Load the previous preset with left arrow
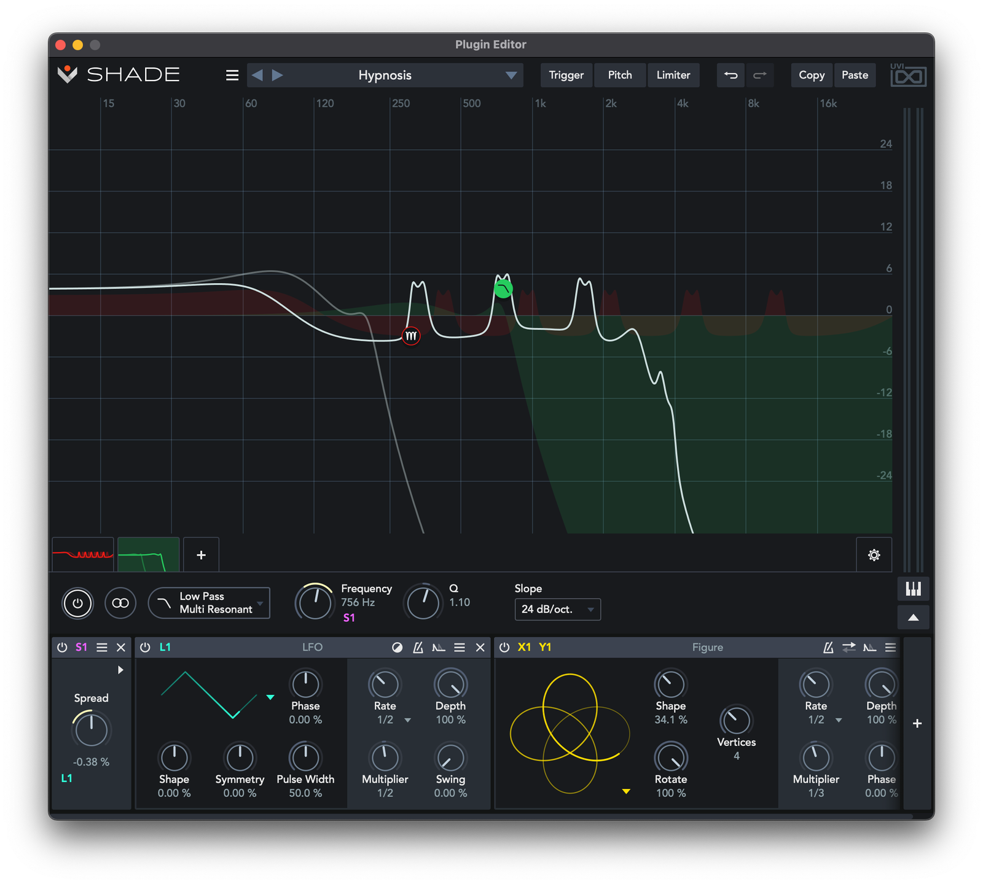The width and height of the screenshot is (983, 884). (257, 75)
